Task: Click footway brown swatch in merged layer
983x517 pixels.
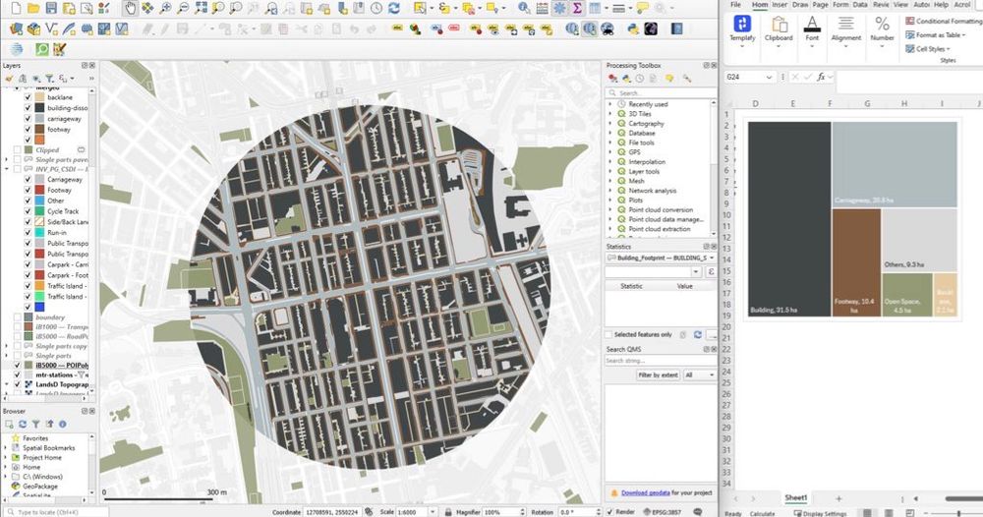Action: 39,129
